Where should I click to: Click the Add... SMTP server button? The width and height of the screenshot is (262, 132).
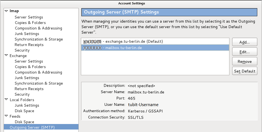245,42
